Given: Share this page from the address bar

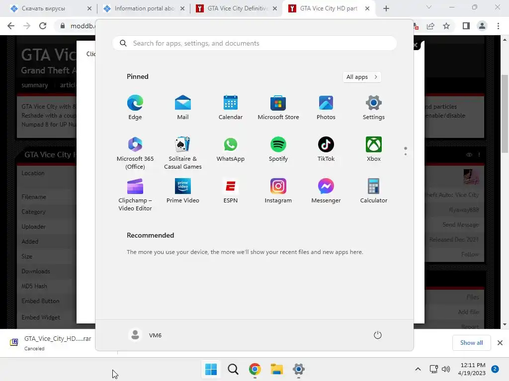Looking at the screenshot, I should (430, 26).
